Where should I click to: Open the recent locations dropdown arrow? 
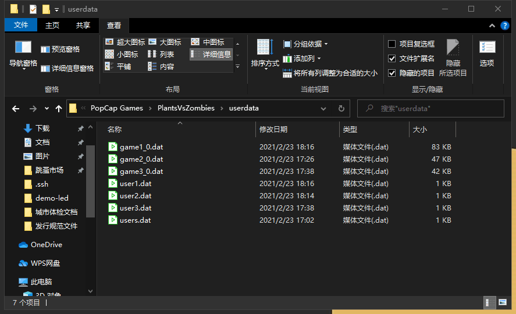(x=47, y=109)
